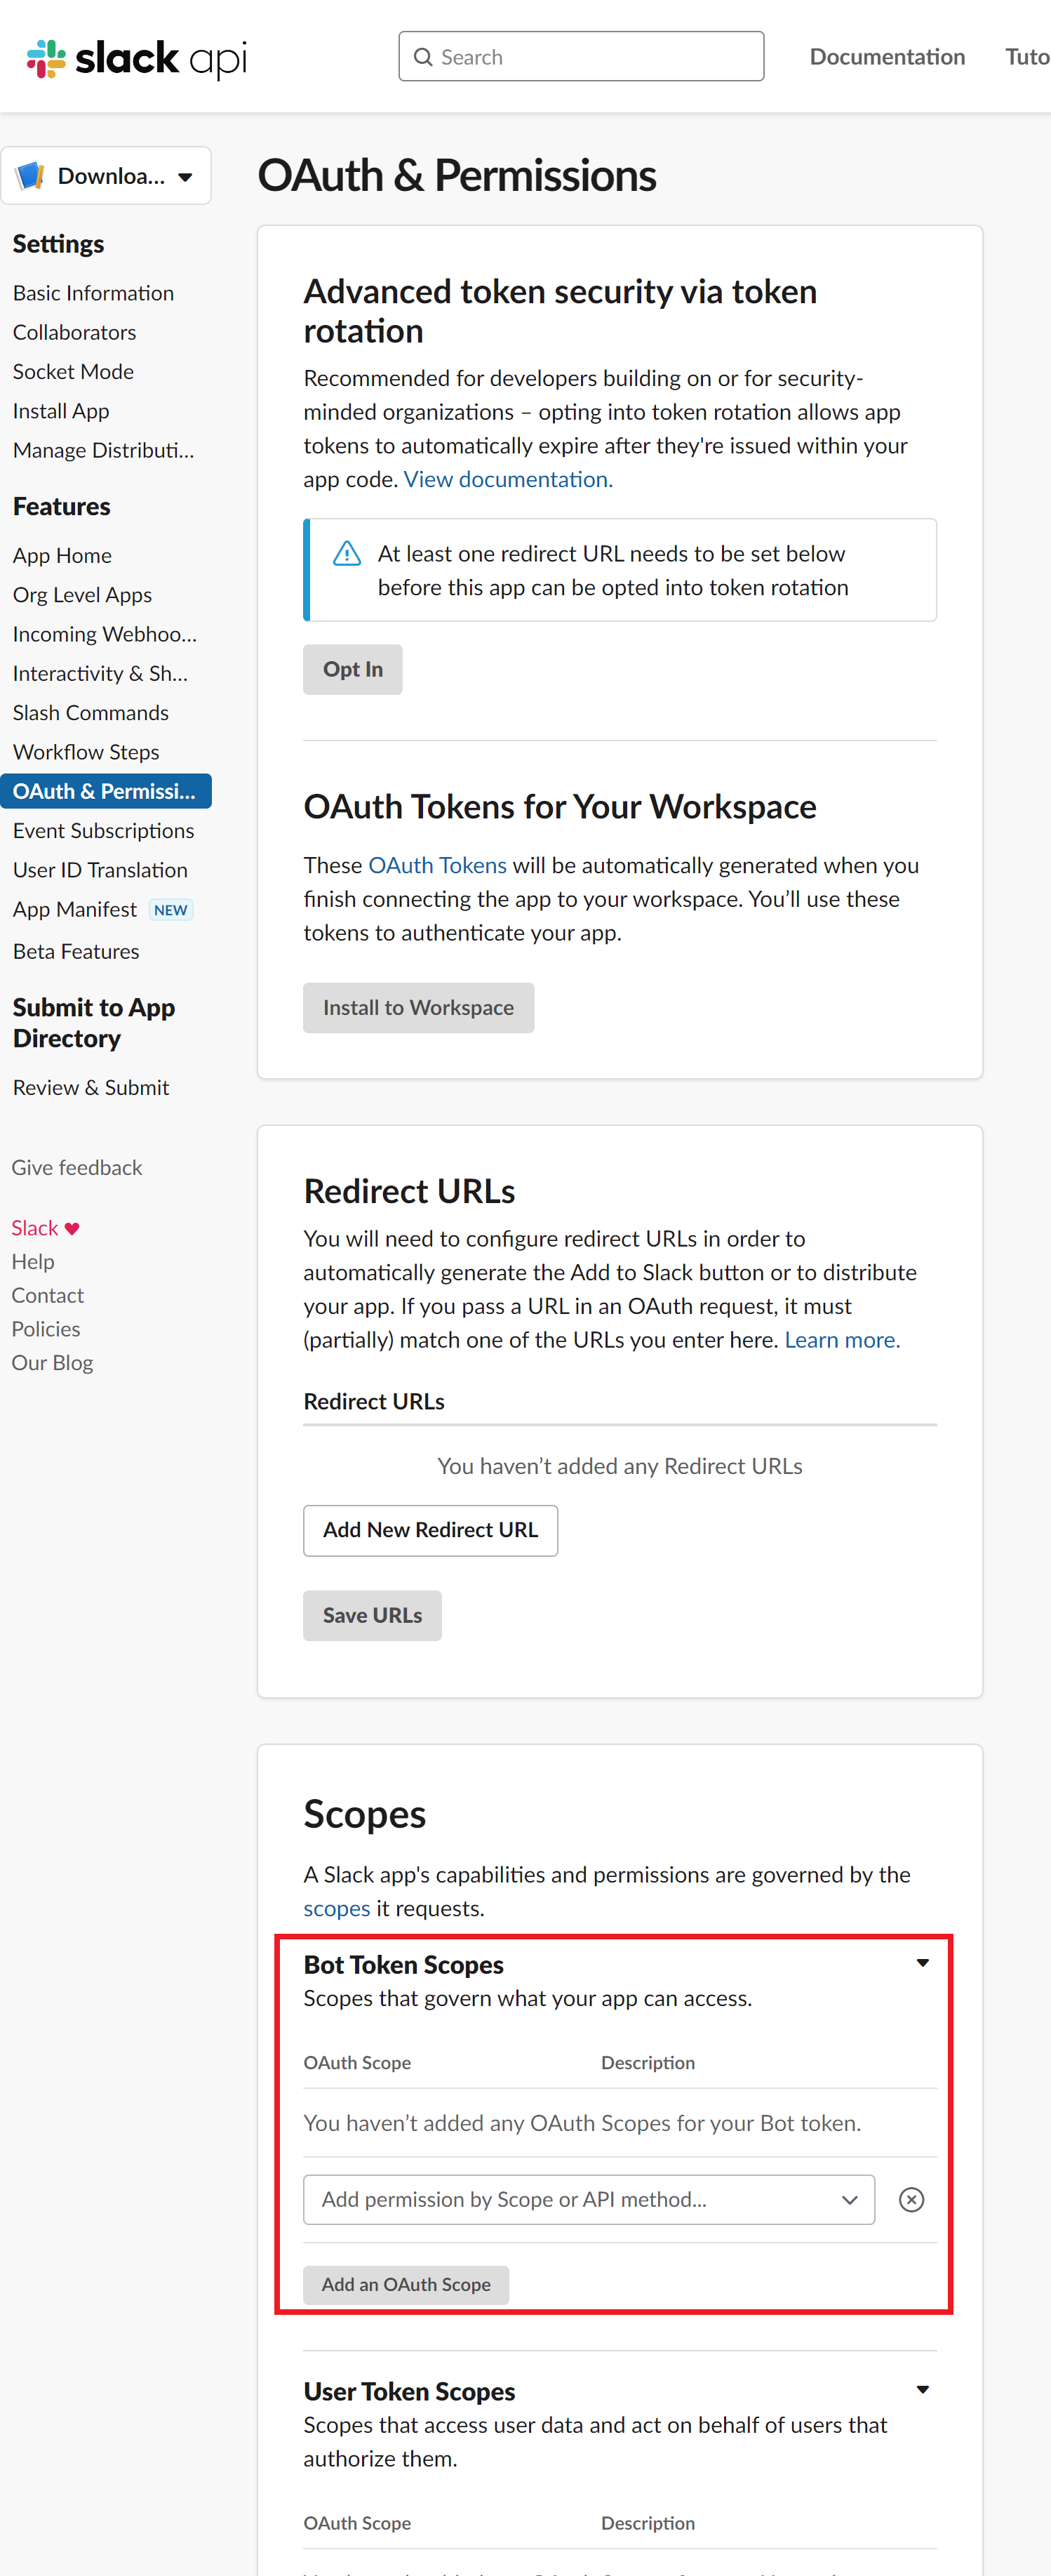The image size is (1051, 2576).
Task: Click the Slack API logo
Action: 137,58
